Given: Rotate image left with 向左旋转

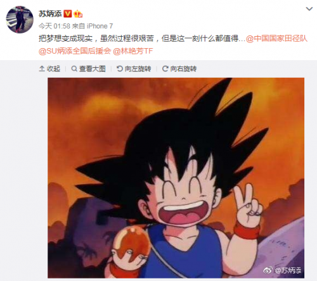Looking at the screenshot, I should pos(134,69).
